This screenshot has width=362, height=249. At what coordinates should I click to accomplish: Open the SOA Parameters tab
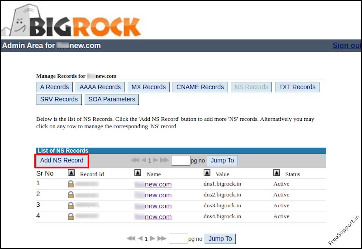pyautogui.click(x=112, y=99)
